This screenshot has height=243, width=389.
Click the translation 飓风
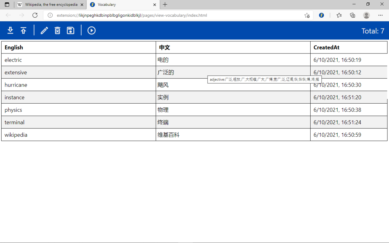163,85
